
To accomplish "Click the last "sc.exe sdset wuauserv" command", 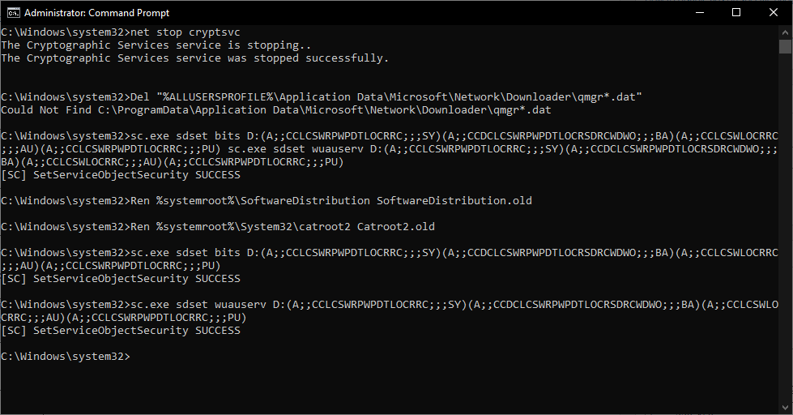I will (389, 304).
